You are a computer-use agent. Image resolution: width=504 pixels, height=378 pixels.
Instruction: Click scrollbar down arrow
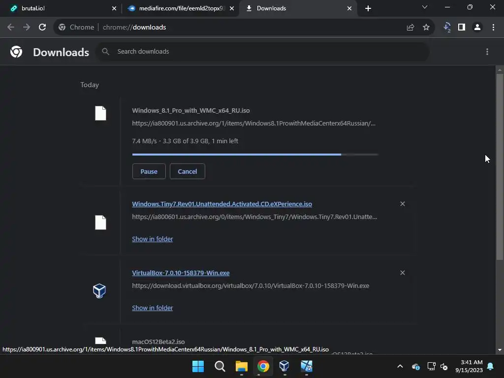pos(500,350)
